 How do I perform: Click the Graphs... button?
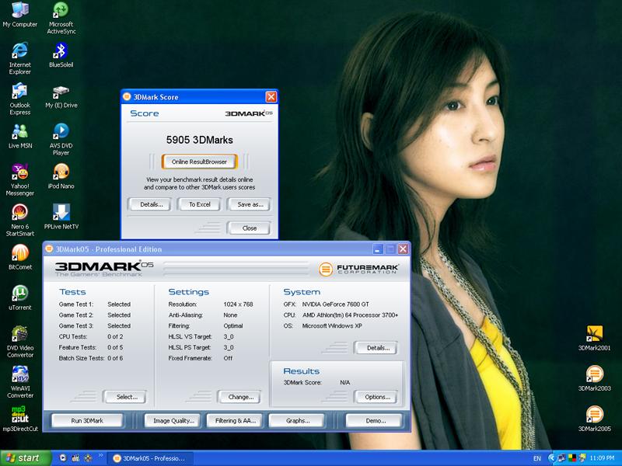coord(298,421)
